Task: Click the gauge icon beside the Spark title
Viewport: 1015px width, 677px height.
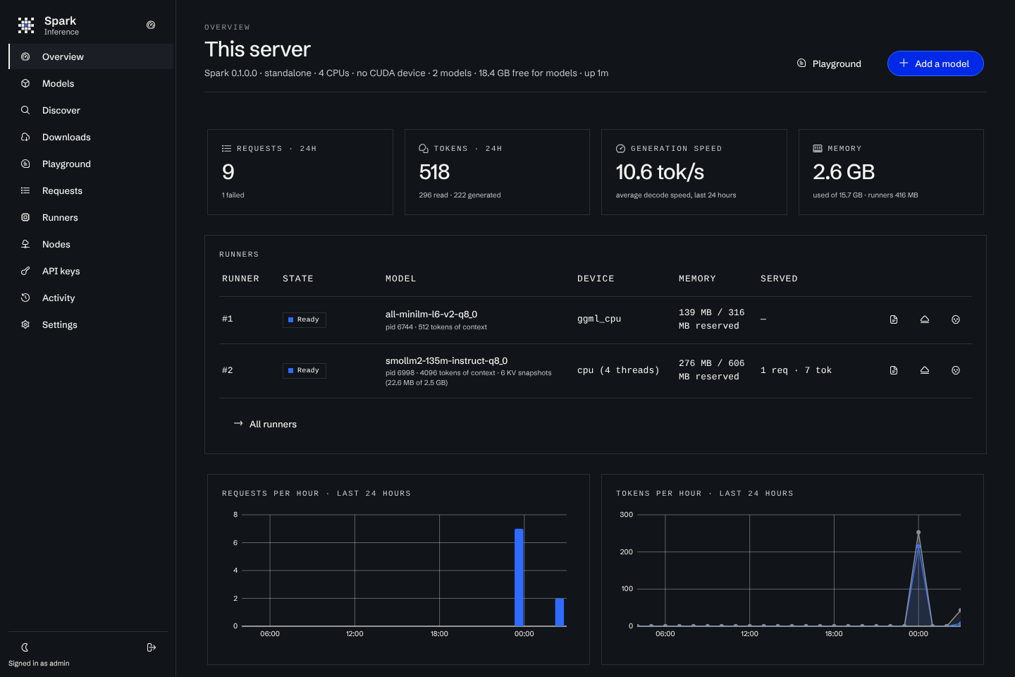Action: click(x=151, y=25)
